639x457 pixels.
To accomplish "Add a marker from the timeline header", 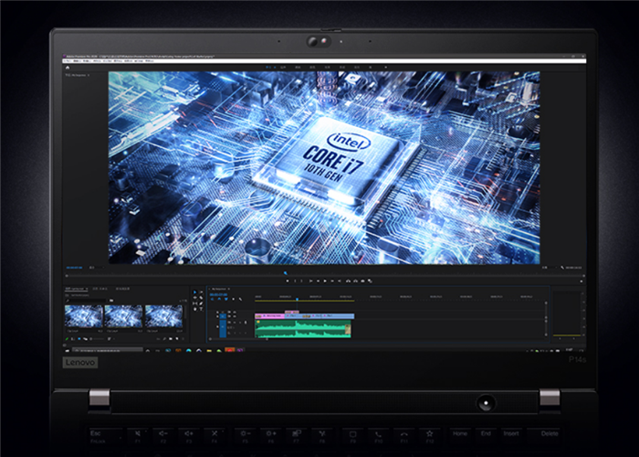I will (233, 299).
